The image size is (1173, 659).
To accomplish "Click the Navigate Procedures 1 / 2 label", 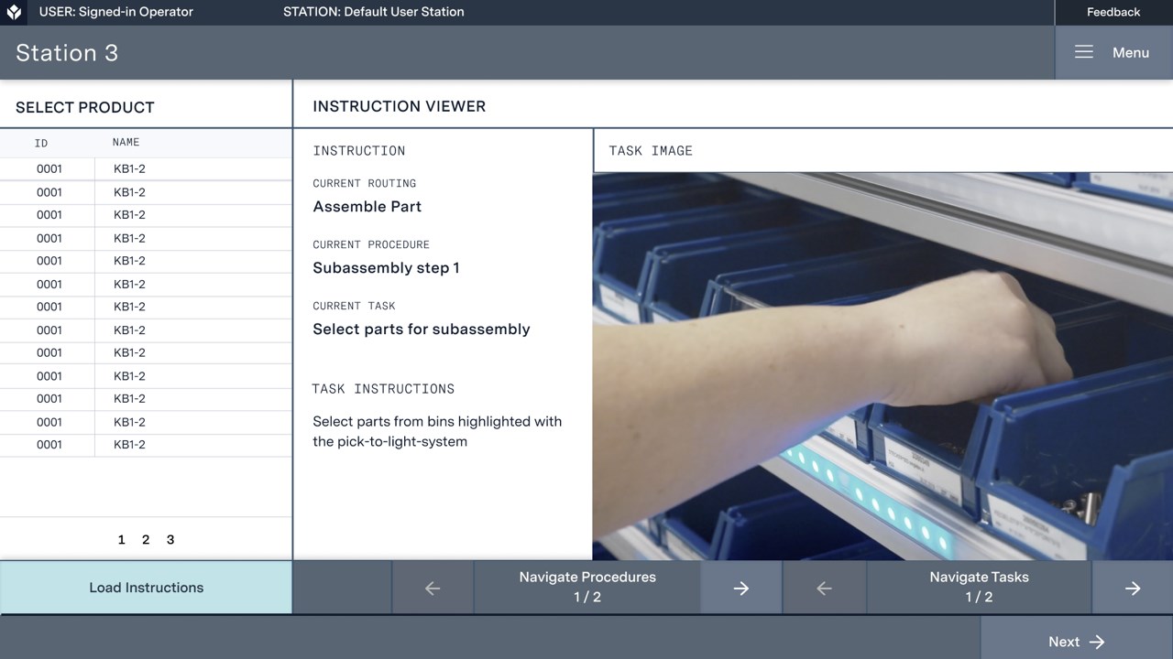I will pyautogui.click(x=587, y=587).
